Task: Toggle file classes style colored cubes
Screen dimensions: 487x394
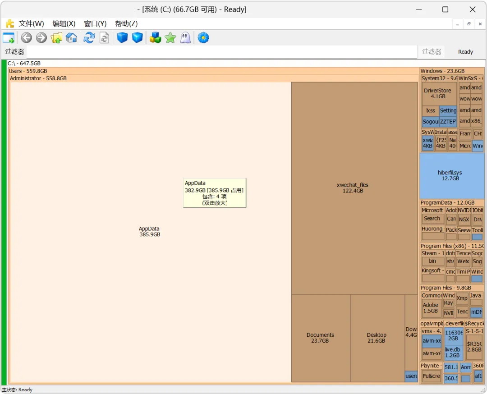Action: (155, 38)
